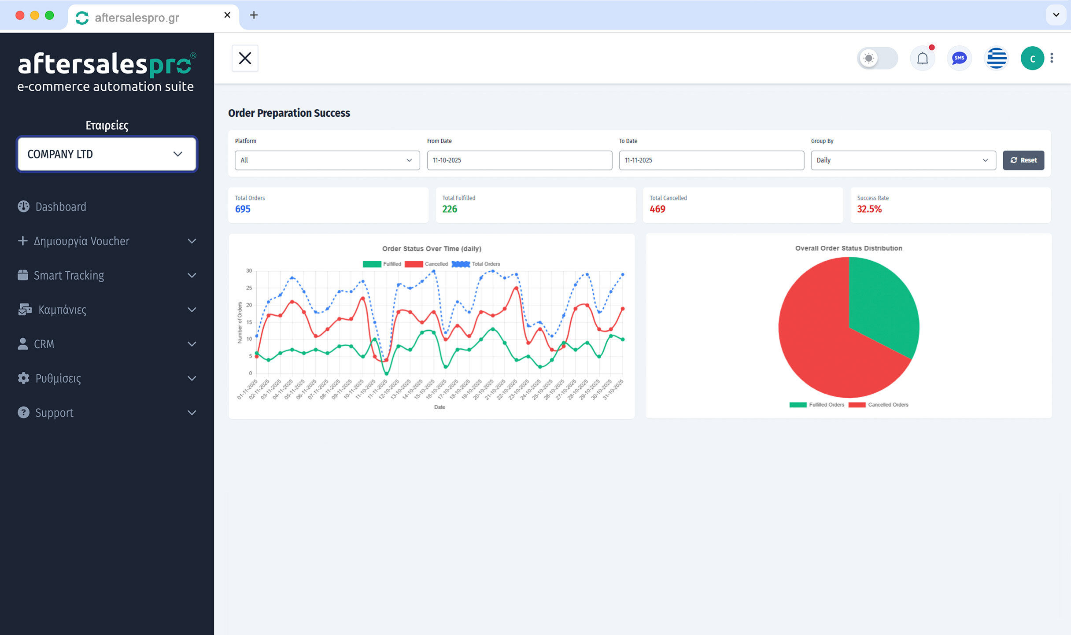Switch browser tab to aftersalespro.gr
This screenshot has width=1071, height=635.
coord(137,17)
